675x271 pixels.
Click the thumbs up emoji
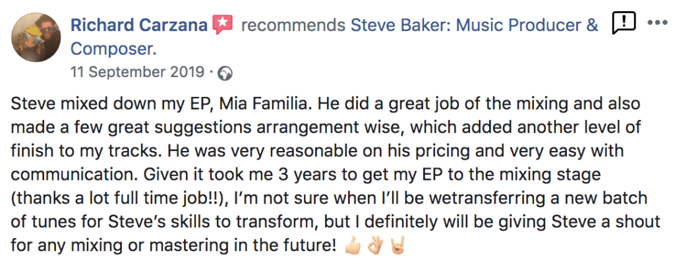351,249
